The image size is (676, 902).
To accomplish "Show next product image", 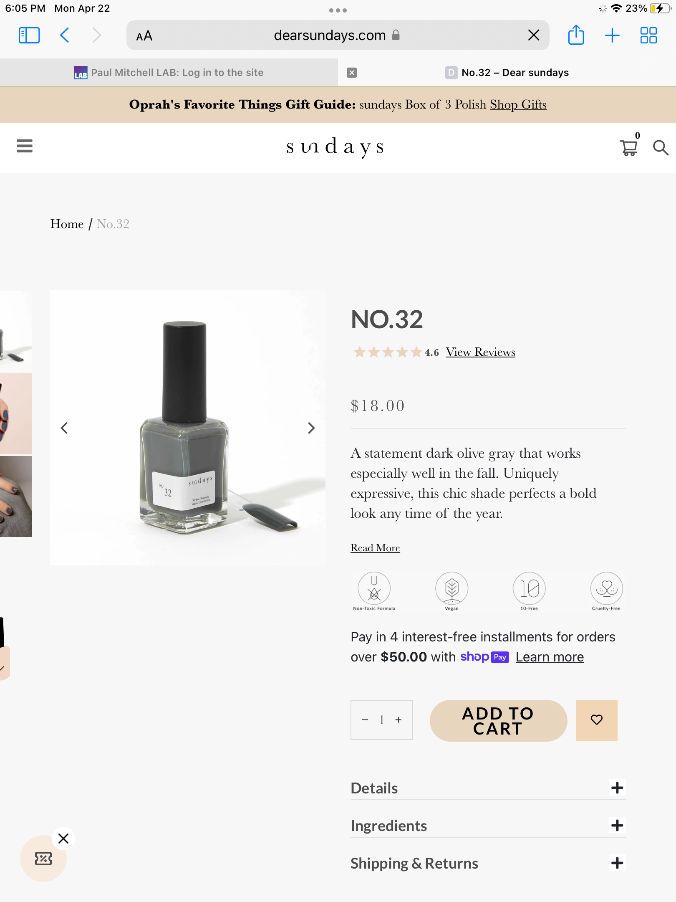I will coord(311,428).
